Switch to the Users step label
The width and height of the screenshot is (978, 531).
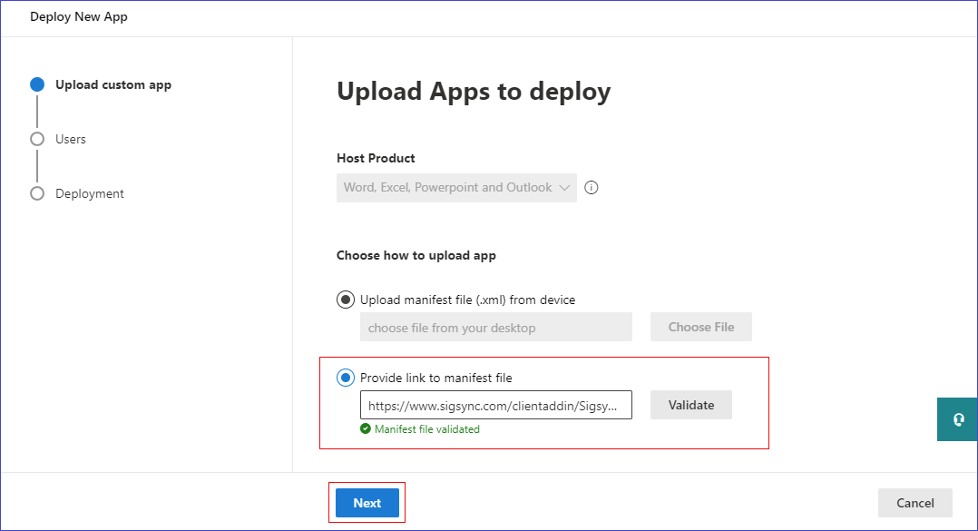pos(71,139)
